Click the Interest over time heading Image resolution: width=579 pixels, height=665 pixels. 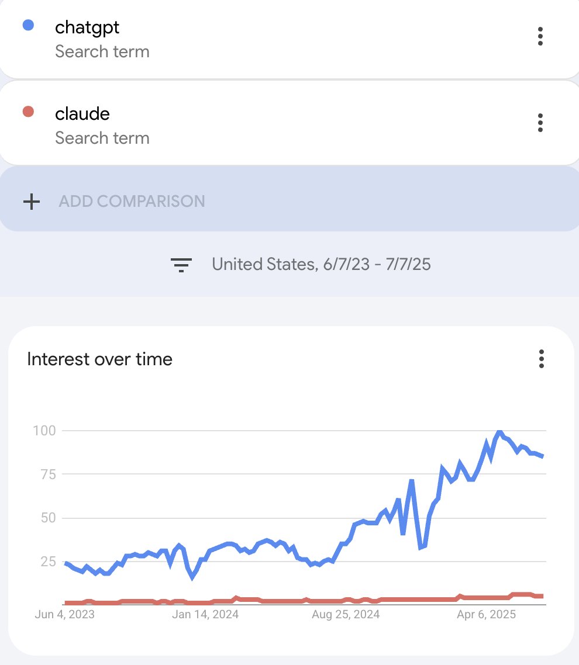pyautogui.click(x=100, y=359)
